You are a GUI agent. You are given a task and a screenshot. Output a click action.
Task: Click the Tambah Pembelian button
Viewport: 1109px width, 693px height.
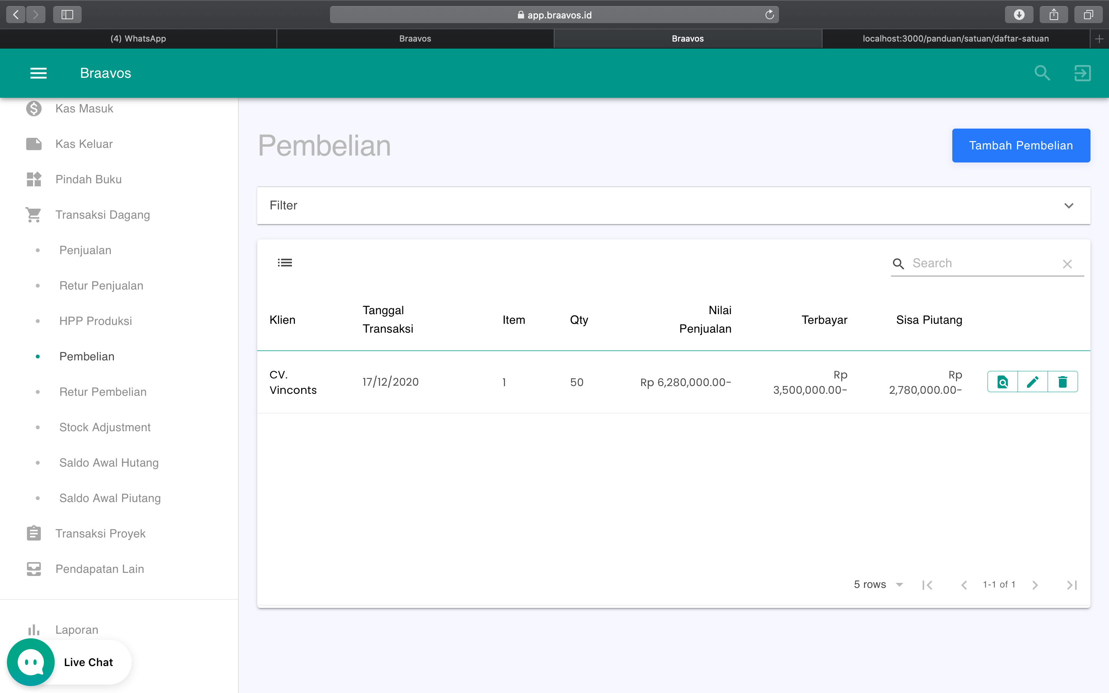click(x=1020, y=145)
